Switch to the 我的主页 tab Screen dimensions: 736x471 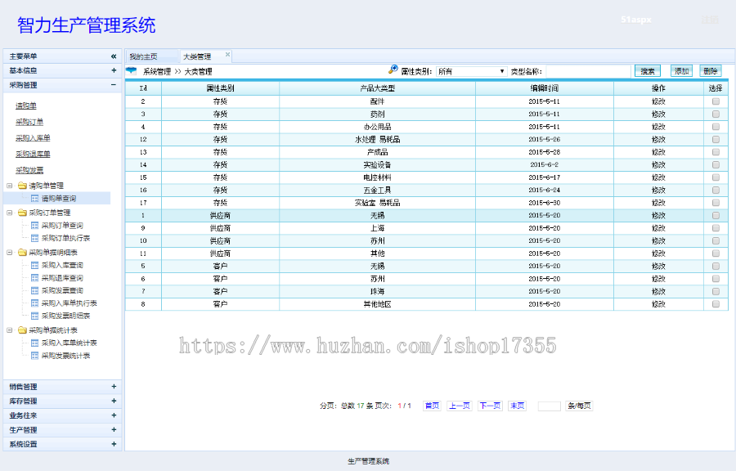(x=143, y=57)
